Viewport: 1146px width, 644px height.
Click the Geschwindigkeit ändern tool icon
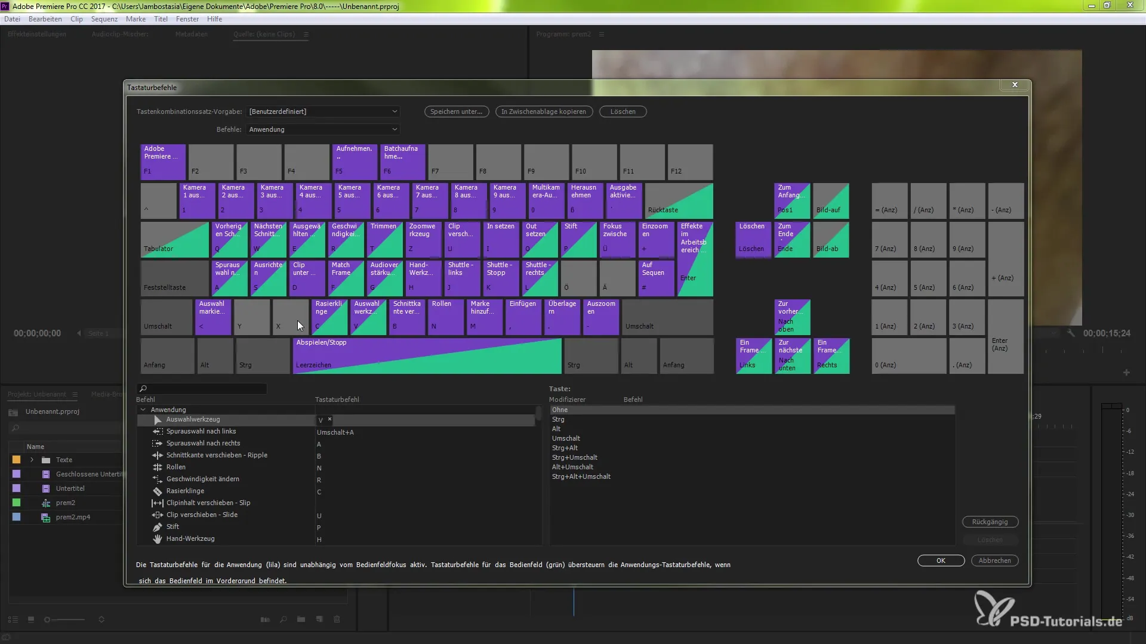click(158, 479)
